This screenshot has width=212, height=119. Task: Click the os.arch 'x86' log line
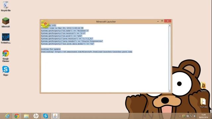tap(62, 36)
